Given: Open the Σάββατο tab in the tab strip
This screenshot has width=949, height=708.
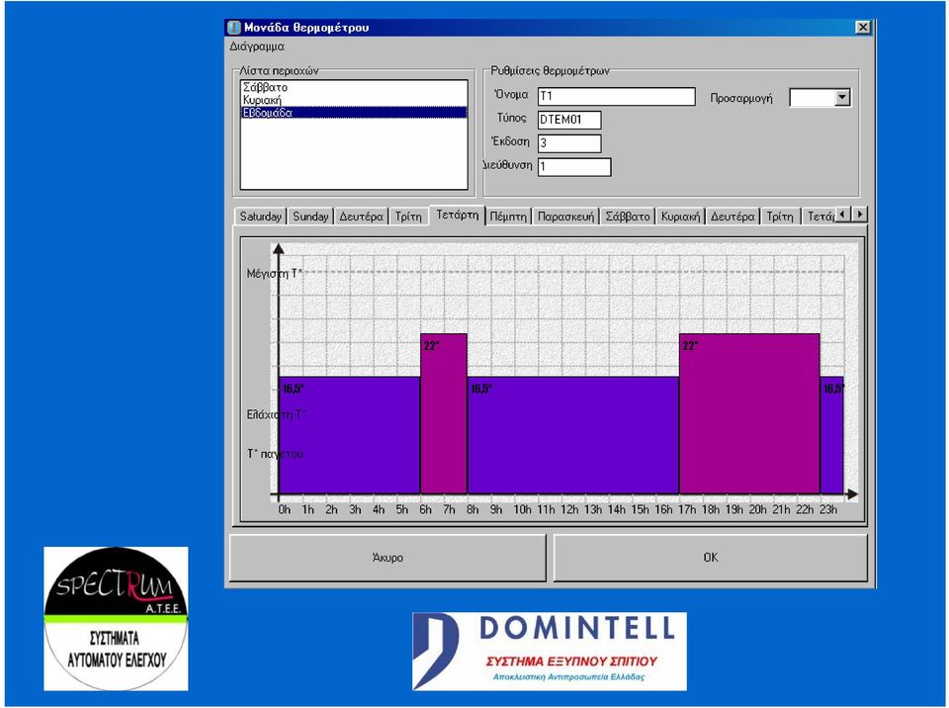Looking at the screenshot, I should (628, 217).
